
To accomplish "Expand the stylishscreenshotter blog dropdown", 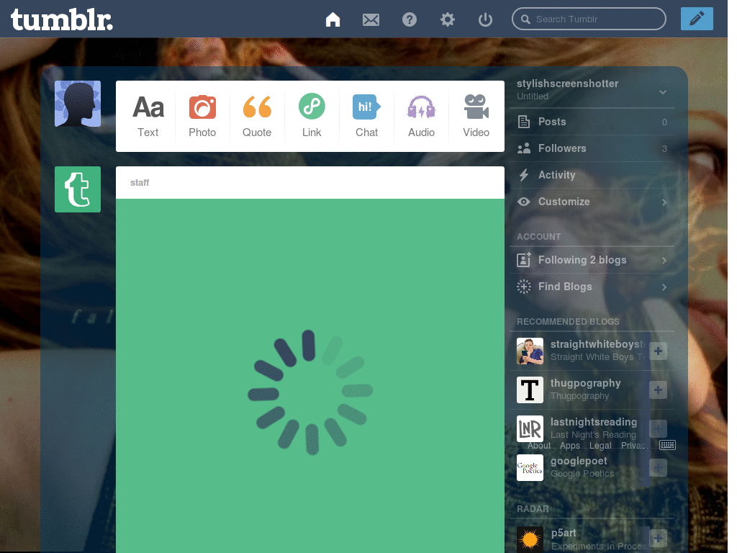I will [663, 91].
